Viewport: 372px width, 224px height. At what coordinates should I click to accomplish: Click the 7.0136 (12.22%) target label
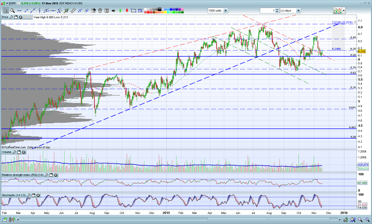click(342, 22)
